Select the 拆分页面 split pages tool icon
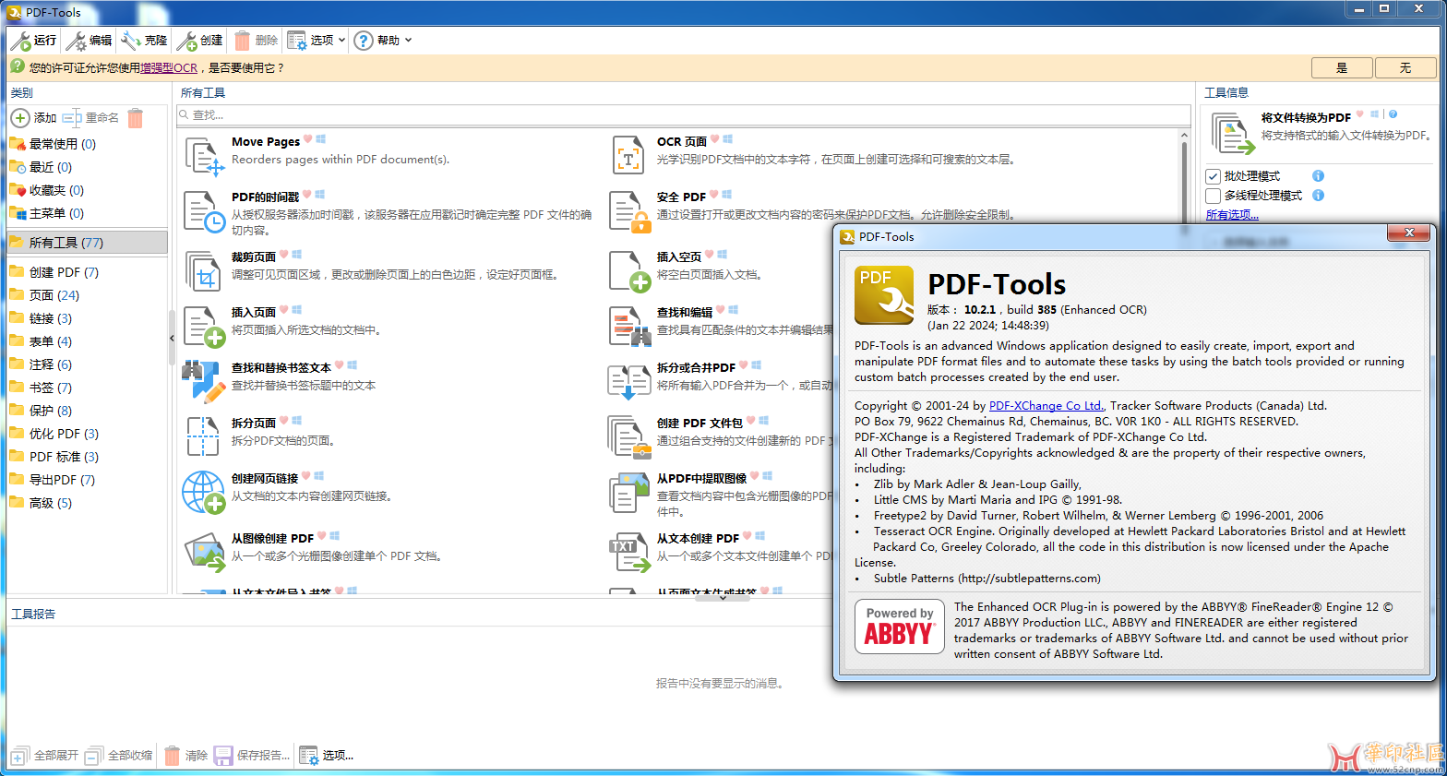The image size is (1447, 776). [x=203, y=436]
